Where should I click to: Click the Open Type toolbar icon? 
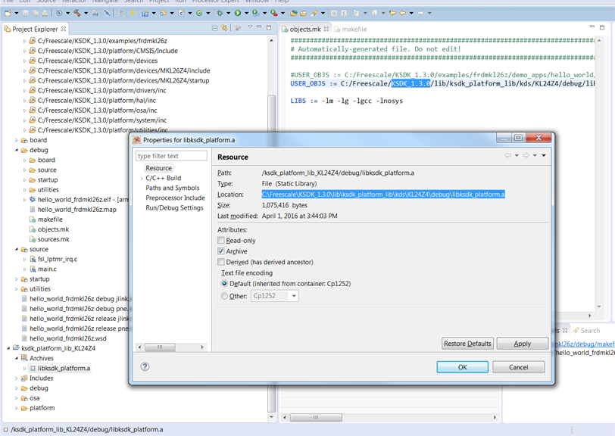pyautogui.click(x=293, y=13)
